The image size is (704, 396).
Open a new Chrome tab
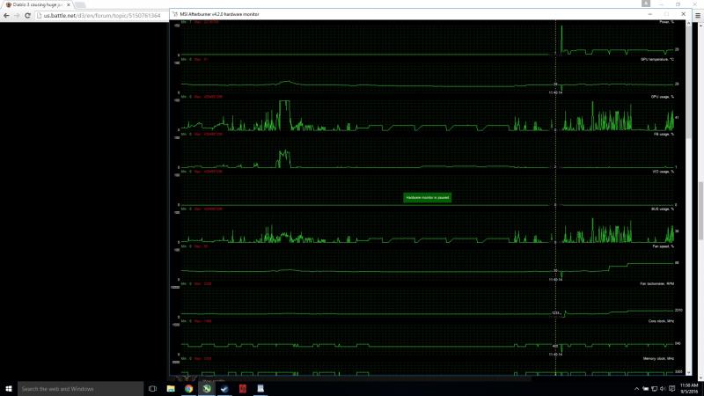click(80, 5)
